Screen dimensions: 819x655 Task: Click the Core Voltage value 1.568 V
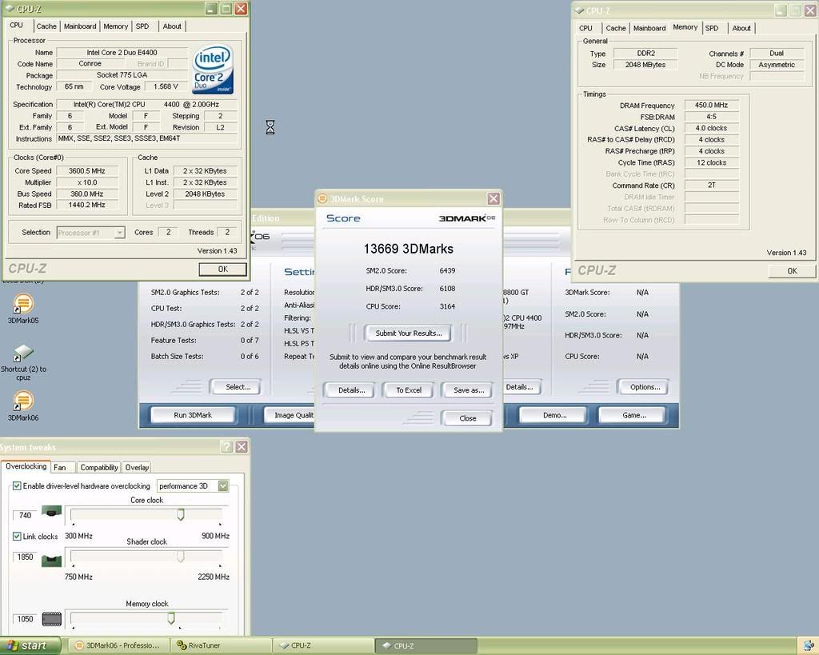[166, 86]
